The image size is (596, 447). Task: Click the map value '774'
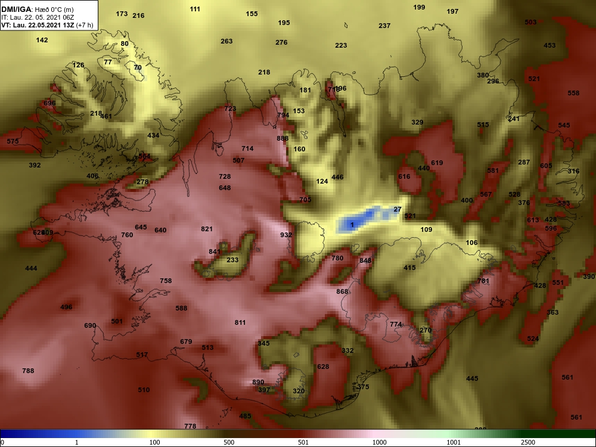tap(396, 324)
